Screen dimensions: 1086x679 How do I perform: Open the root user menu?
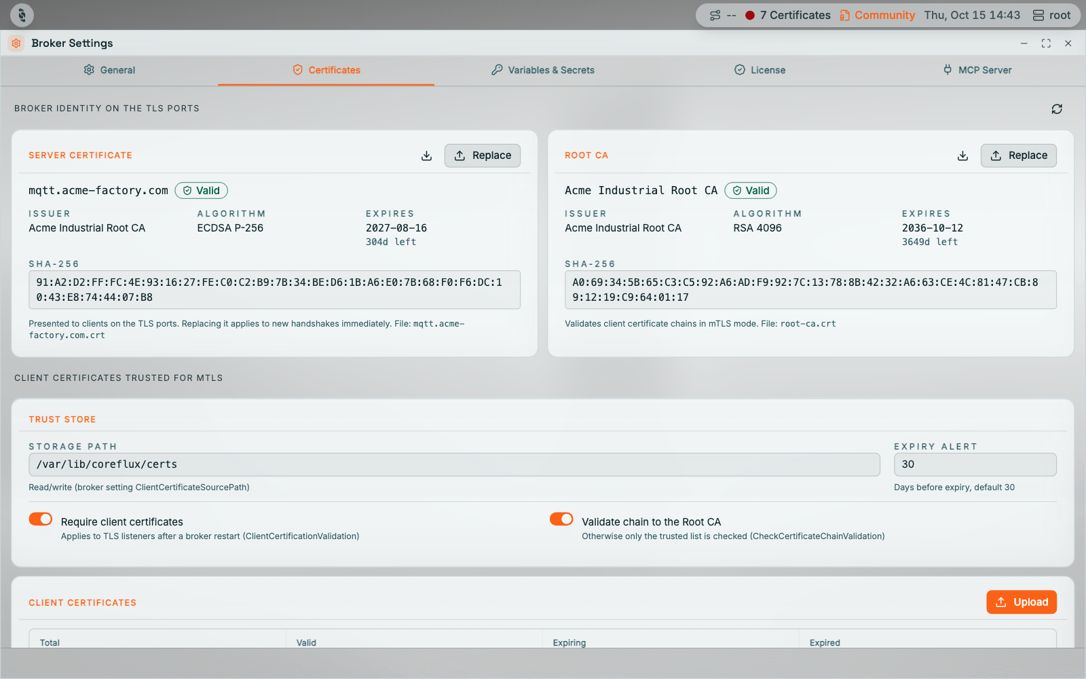coord(1051,15)
